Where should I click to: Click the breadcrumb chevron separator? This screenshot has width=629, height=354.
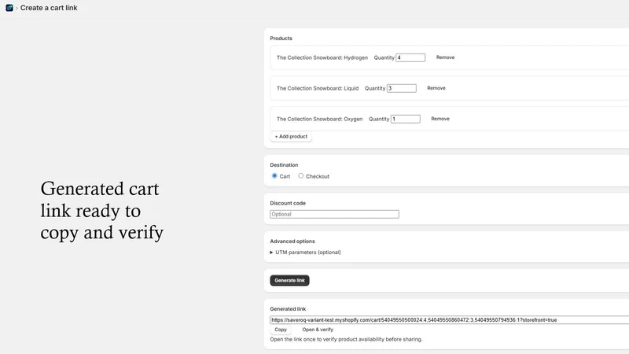17,8
